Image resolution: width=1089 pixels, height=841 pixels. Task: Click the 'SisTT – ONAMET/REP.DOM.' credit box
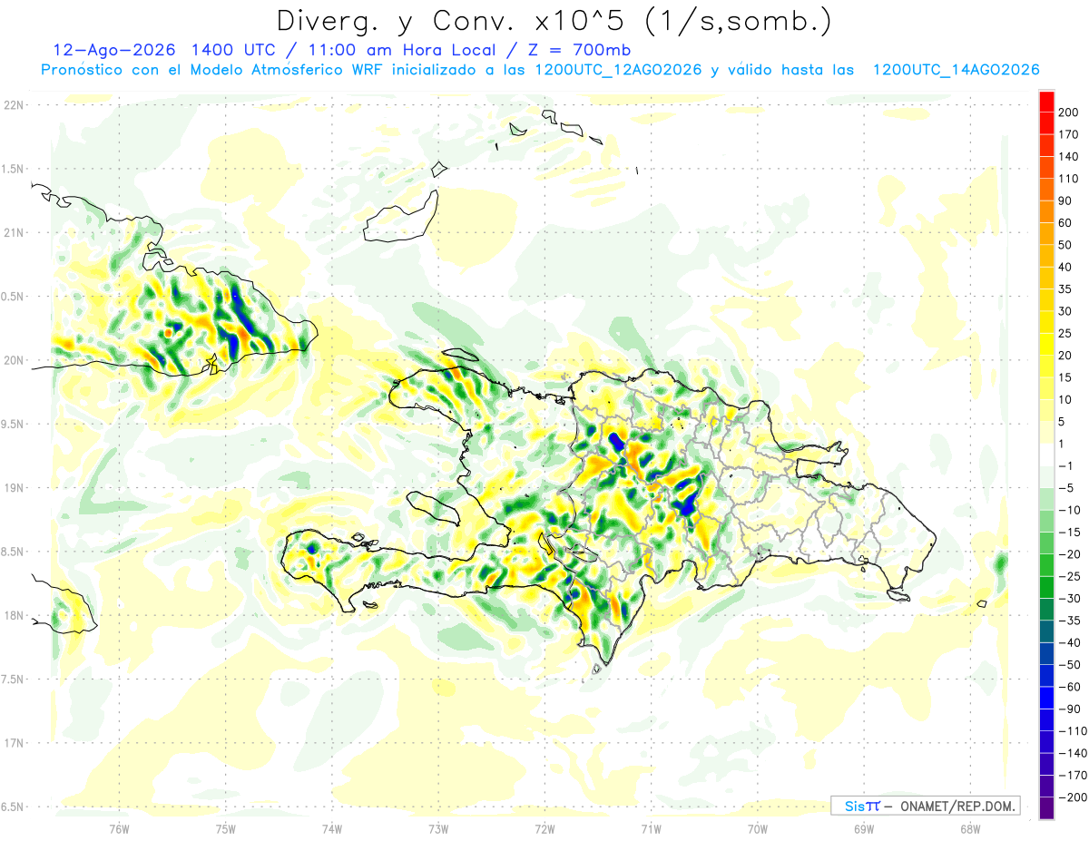(925, 806)
